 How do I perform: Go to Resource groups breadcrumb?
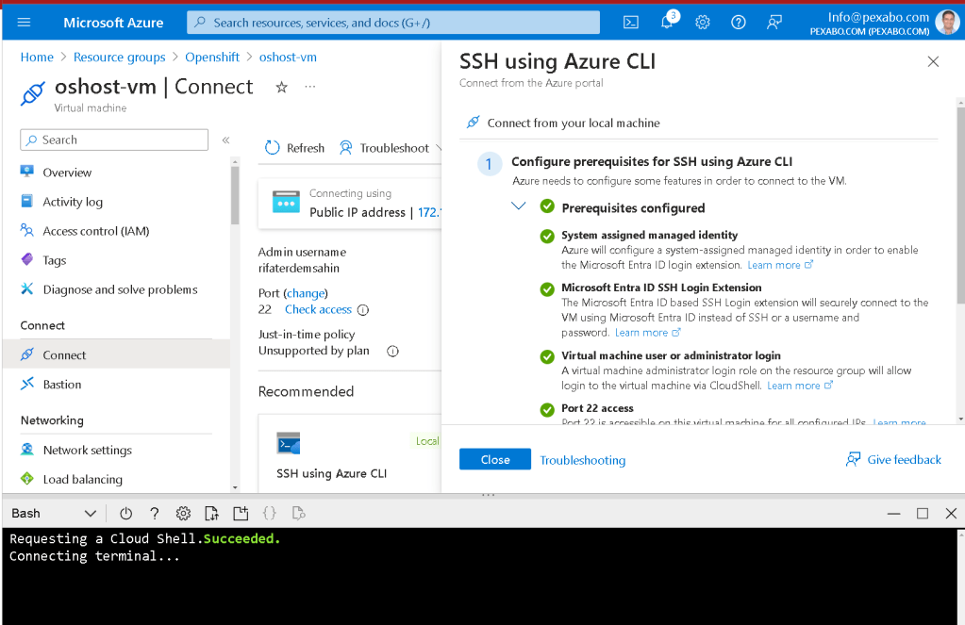point(120,58)
